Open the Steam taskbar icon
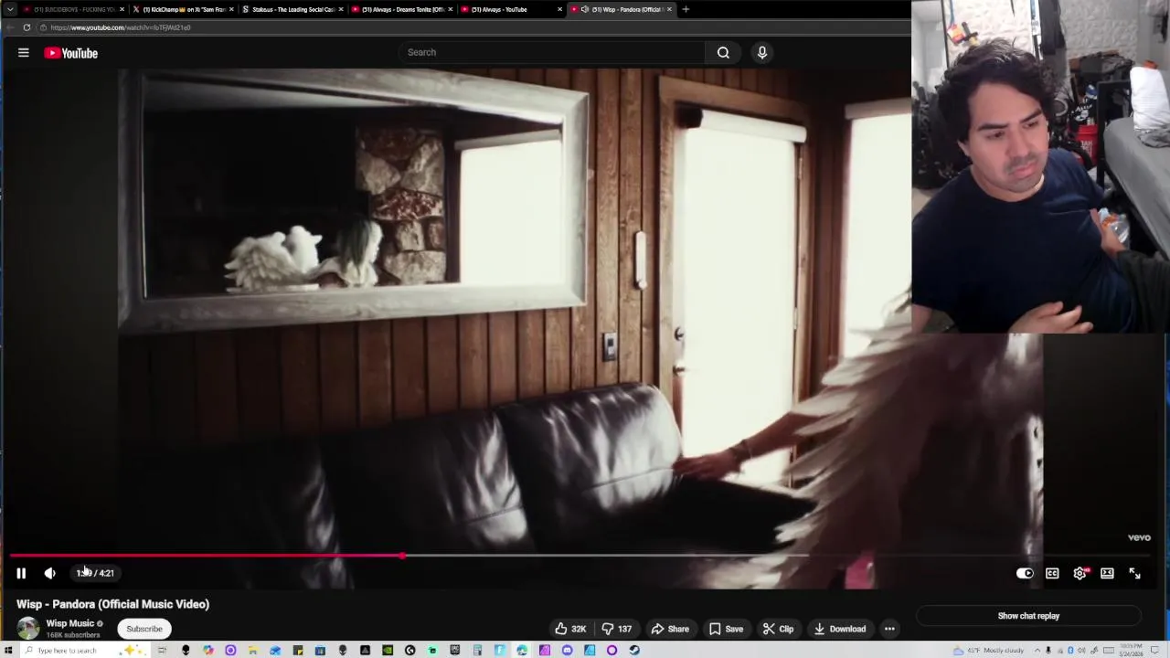The image size is (1170, 658). coord(633,651)
